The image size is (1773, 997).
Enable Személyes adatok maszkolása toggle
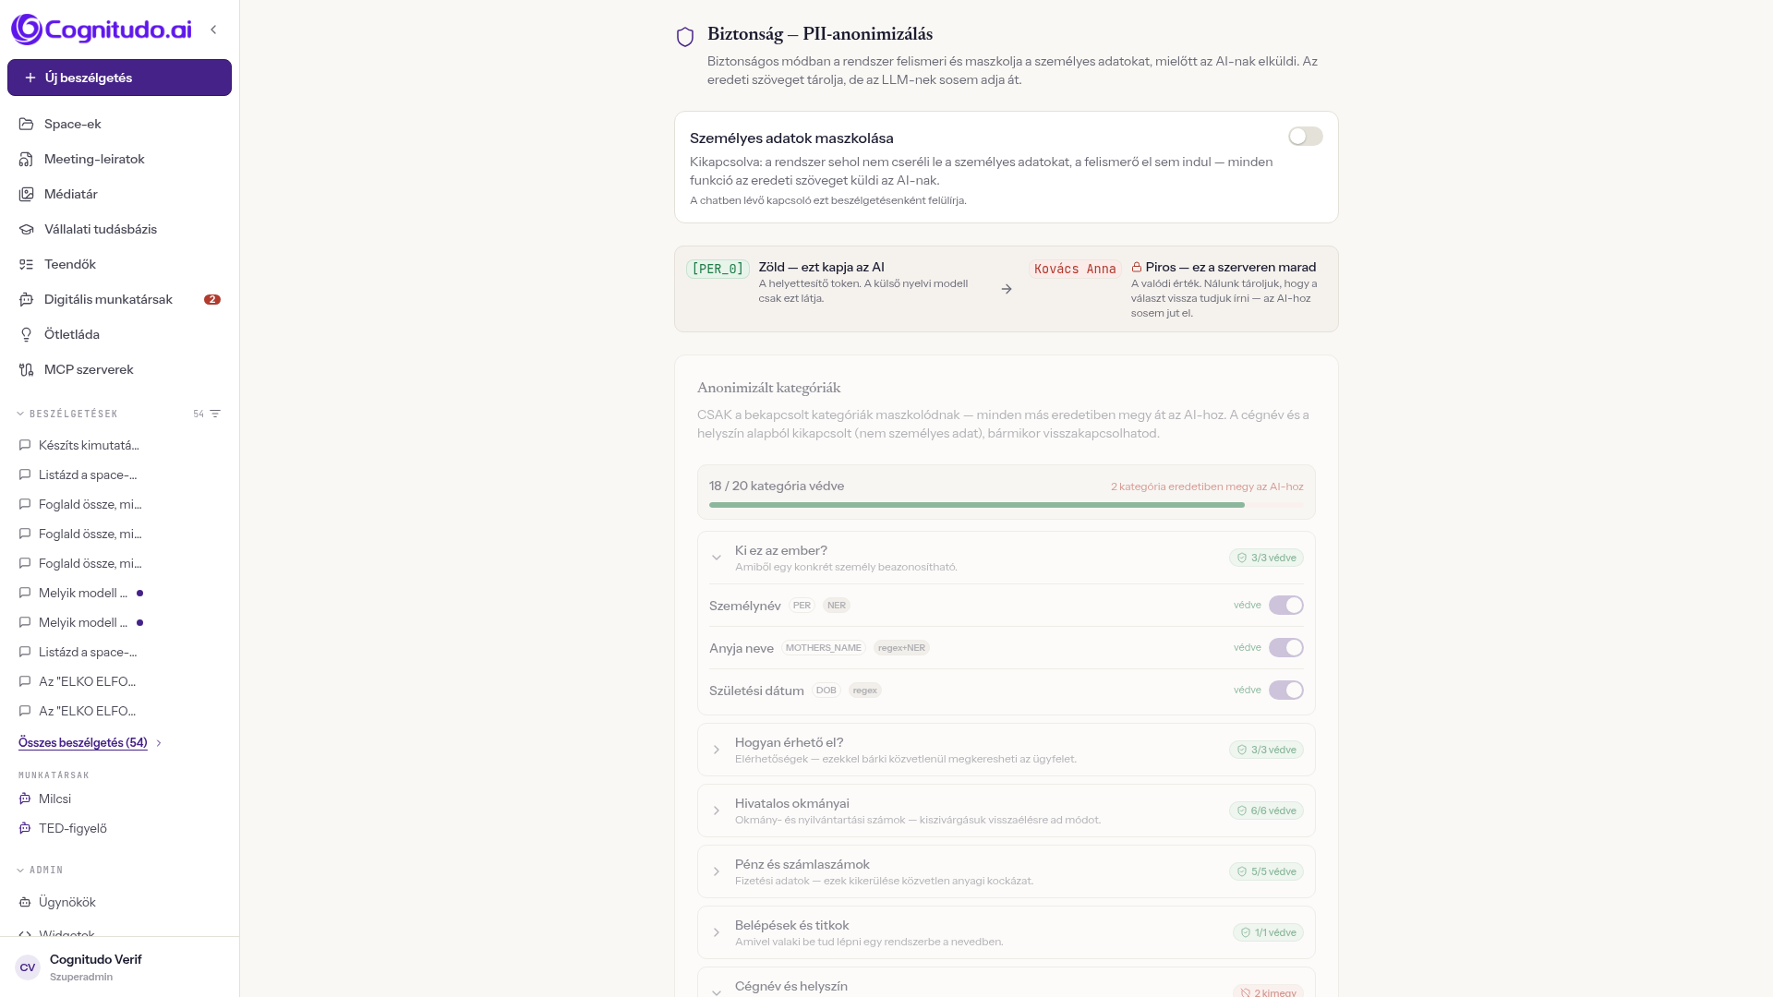point(1306,137)
